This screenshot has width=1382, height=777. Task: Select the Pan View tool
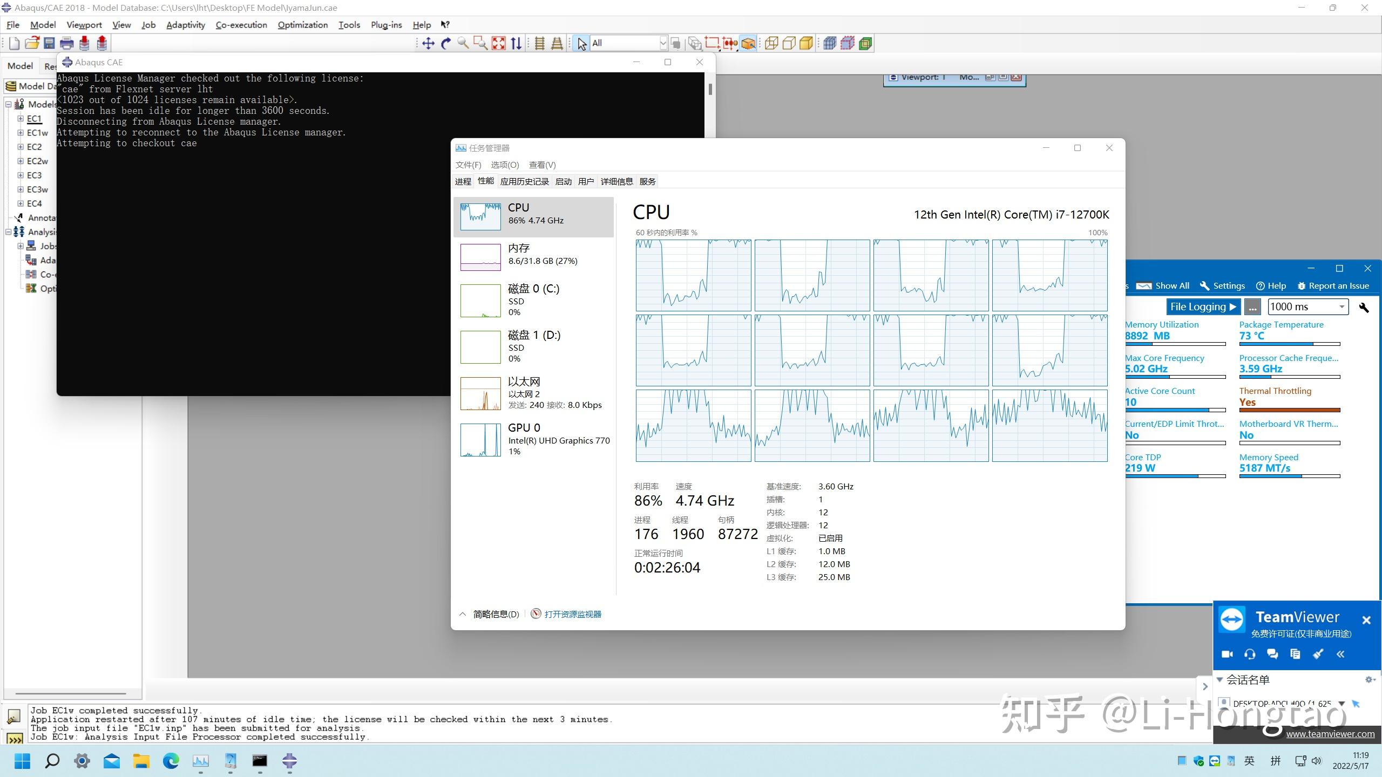click(x=428, y=43)
